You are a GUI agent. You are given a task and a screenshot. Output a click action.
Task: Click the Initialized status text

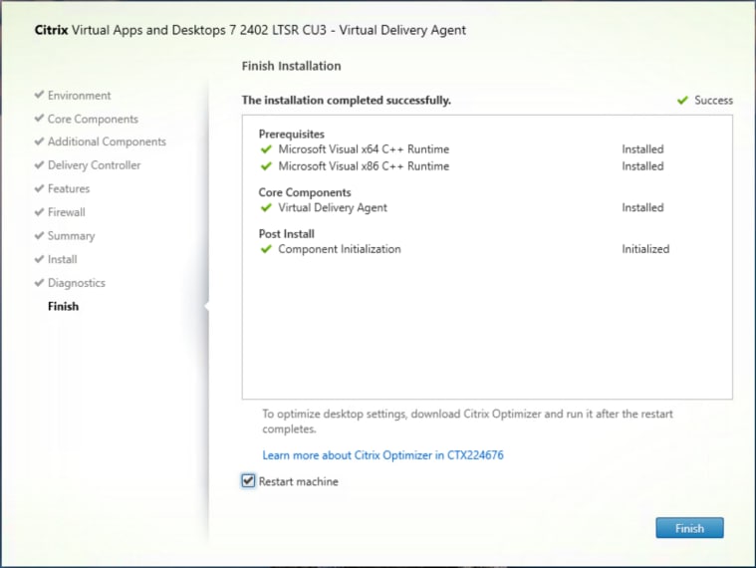[645, 249]
